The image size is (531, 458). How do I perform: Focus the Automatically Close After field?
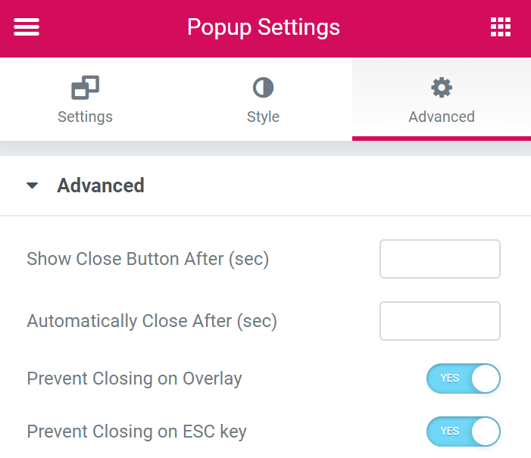pos(440,321)
